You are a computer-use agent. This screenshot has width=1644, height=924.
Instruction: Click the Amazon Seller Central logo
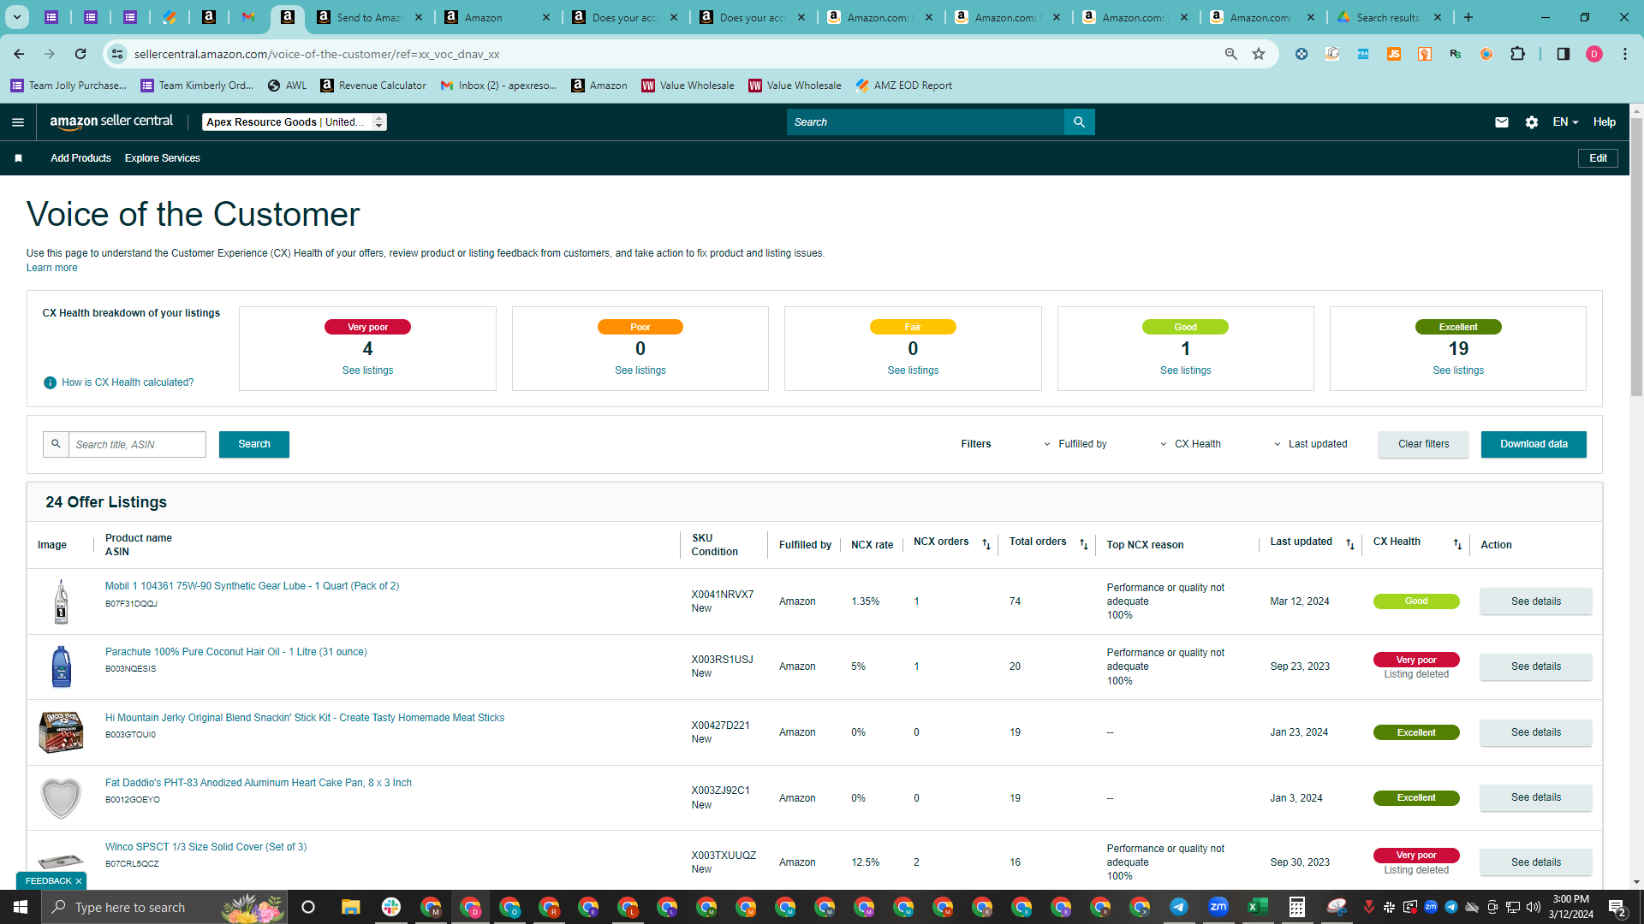coord(111,121)
